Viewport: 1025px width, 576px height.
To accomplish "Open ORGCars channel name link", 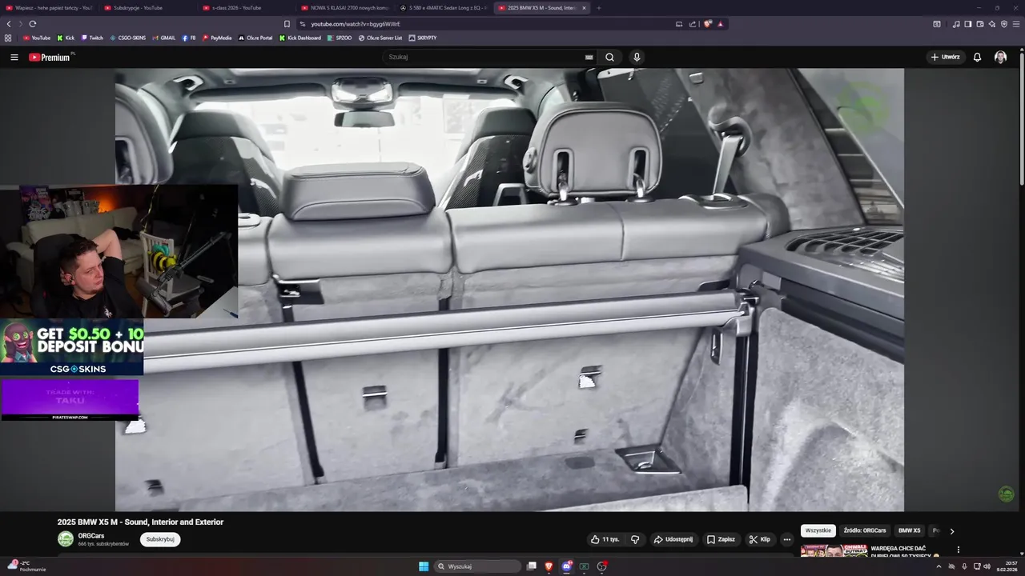I will pos(91,535).
